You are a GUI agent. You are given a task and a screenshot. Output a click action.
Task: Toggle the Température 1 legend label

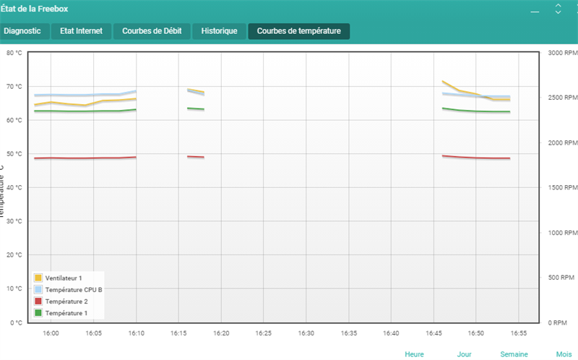[x=66, y=313]
